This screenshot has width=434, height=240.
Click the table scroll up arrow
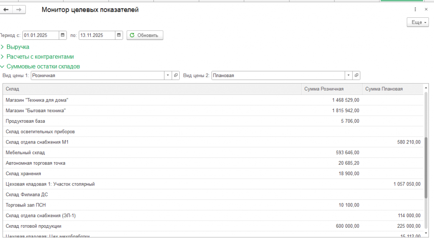tap(426, 88)
